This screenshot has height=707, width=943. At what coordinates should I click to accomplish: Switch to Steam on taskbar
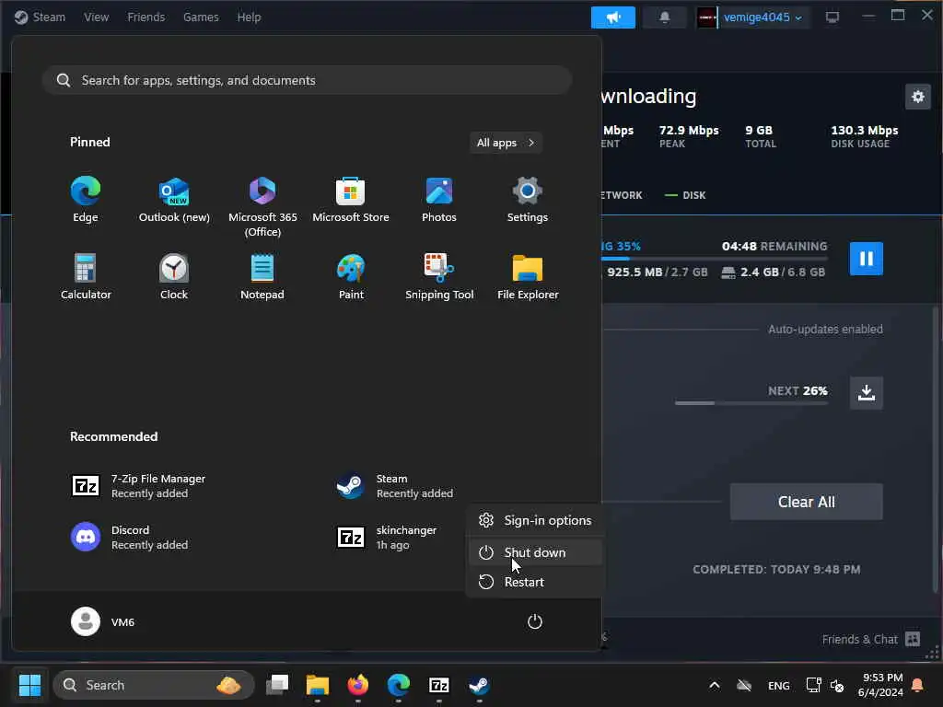(x=479, y=685)
